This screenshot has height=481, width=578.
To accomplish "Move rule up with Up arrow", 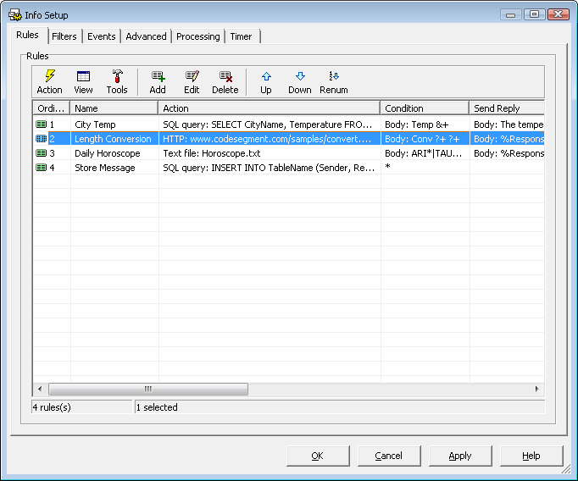I will click(266, 82).
